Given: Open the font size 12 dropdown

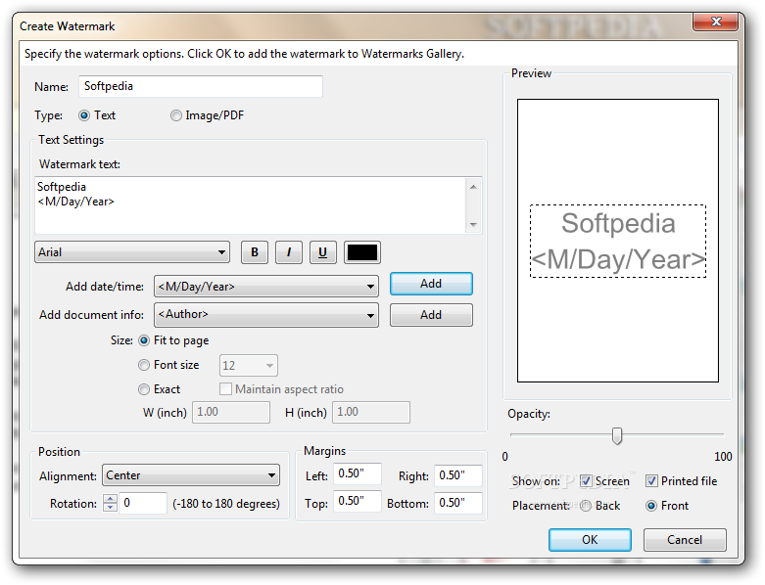Looking at the screenshot, I should pos(249,365).
